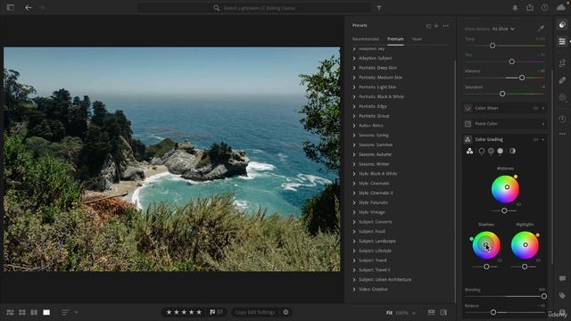571x321 pixels.
Task: Switch to Recommended presets tab
Action: click(x=366, y=39)
